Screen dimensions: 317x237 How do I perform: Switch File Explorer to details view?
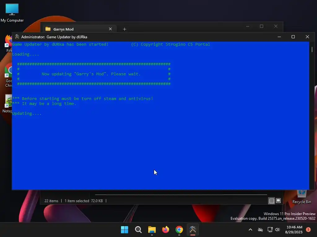[x=271, y=201]
